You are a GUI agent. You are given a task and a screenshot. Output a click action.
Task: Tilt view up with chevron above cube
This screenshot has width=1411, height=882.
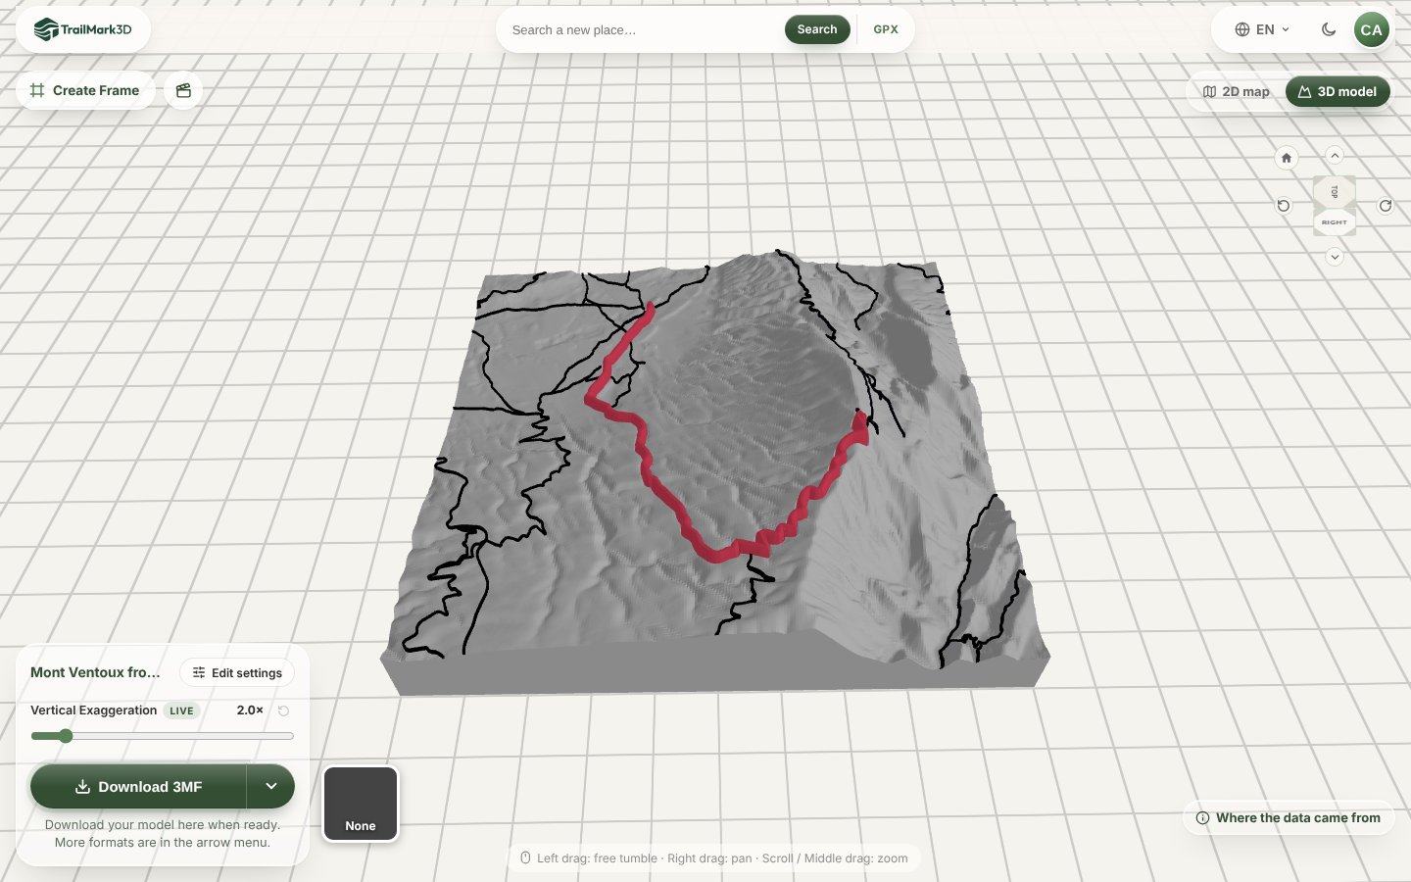[1335, 155]
